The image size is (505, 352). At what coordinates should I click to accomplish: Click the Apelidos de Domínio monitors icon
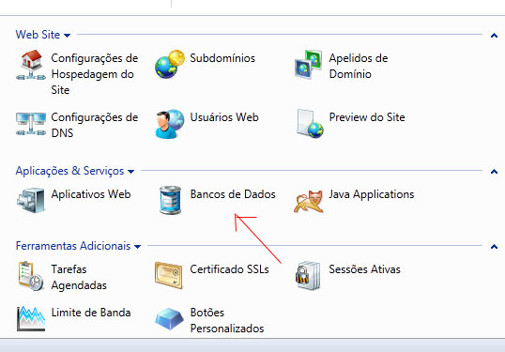pyautogui.click(x=309, y=65)
